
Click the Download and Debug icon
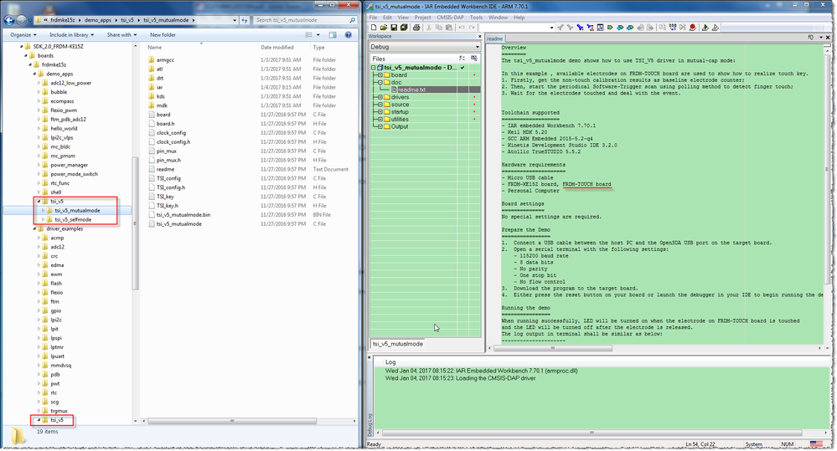pos(704,27)
